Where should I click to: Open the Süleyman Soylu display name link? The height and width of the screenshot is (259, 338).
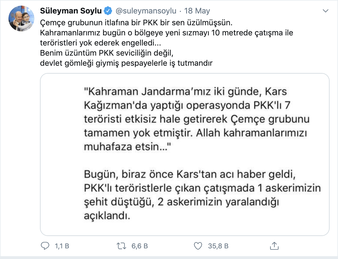pos(72,11)
